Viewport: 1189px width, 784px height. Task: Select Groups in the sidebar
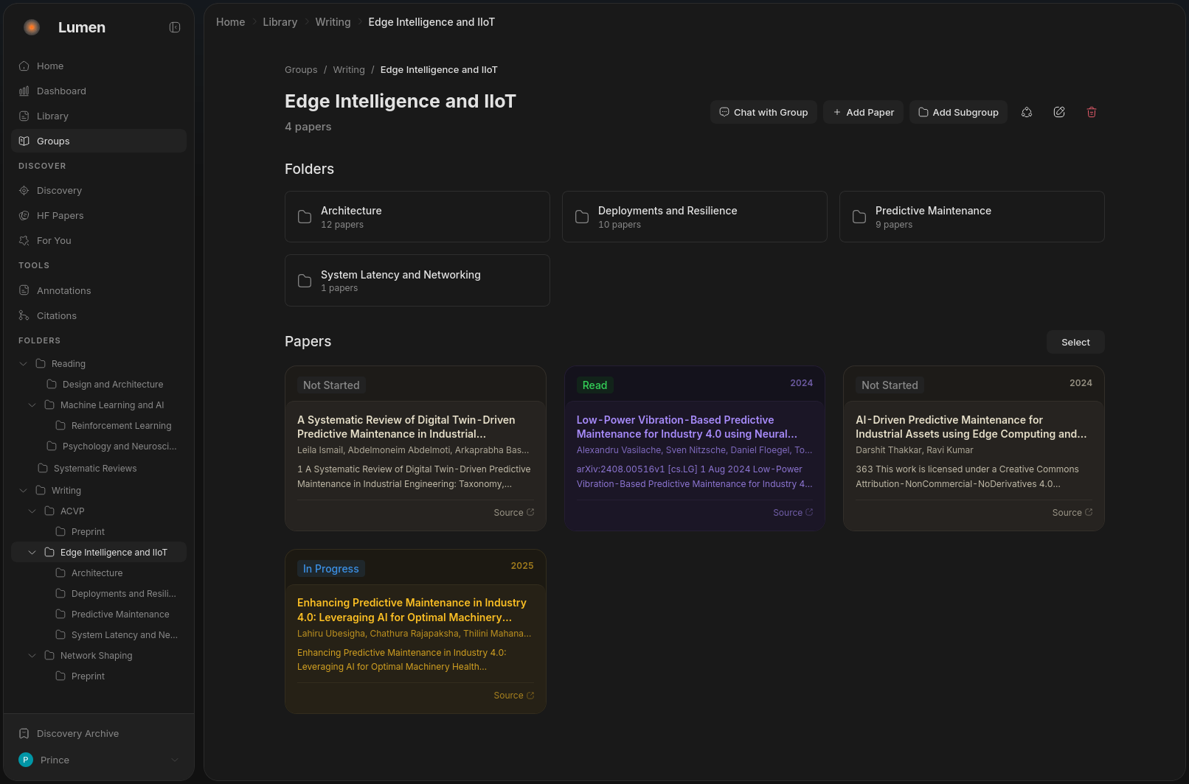click(99, 141)
